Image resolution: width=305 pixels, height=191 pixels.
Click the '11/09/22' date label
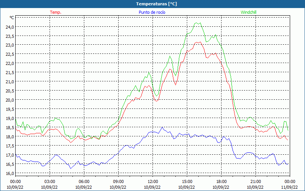(x=289, y=187)
